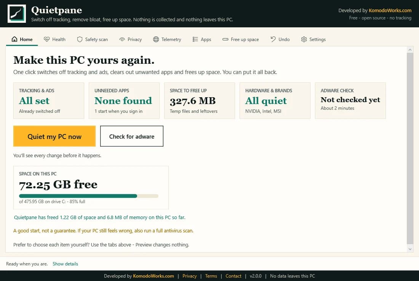Click the vertical scrollbar thumb

410,148
